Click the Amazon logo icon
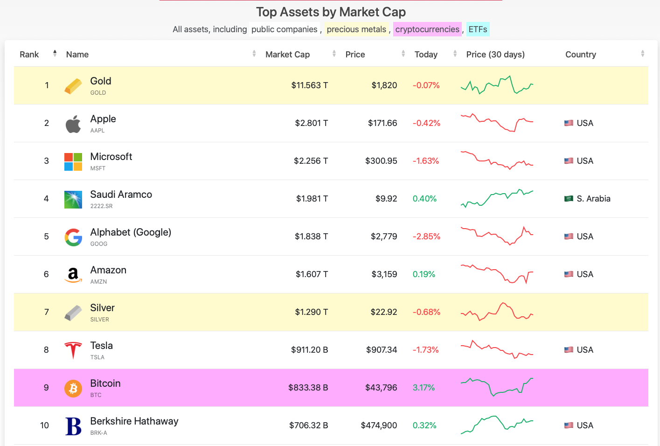The width and height of the screenshot is (660, 446). (x=73, y=275)
